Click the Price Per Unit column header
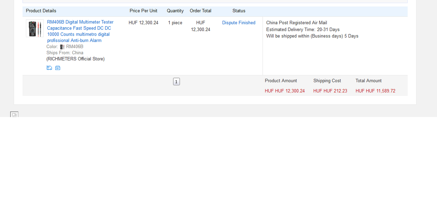This screenshot has width=437, height=204. click(143, 11)
